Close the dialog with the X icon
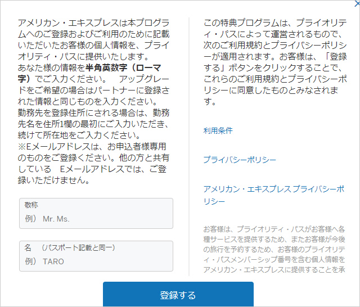 click(357, 3)
